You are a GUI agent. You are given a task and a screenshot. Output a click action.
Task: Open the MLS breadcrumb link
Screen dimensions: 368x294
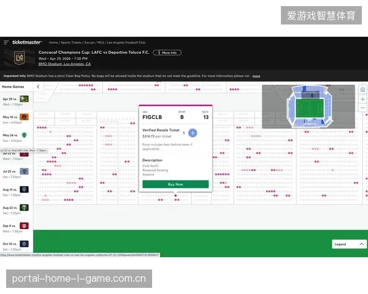pos(101,43)
